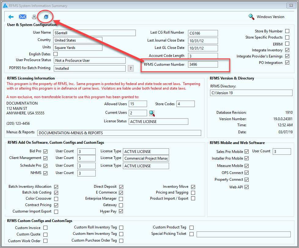Click the email envelope icon
Image resolution: width=299 pixels, height=248 pixels.
[23, 17]
